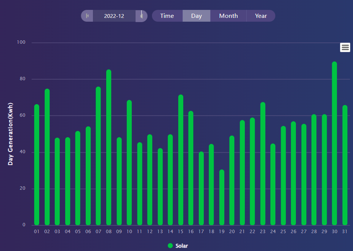
Task: Click the bar for day 17
Action: (201, 189)
